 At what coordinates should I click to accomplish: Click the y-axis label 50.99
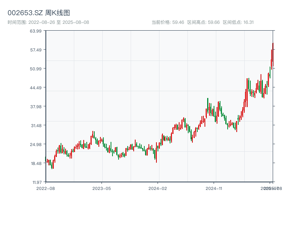click(x=36, y=69)
